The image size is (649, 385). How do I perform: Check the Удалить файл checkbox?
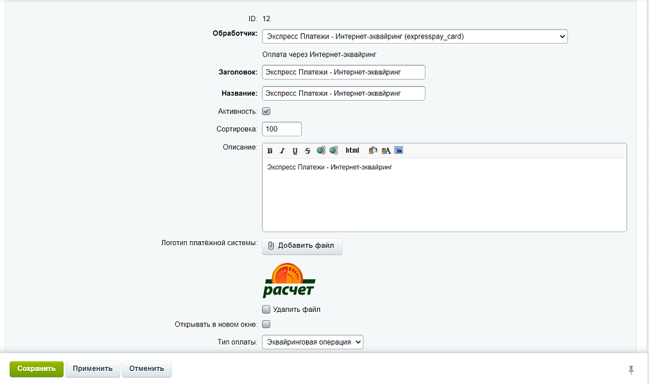[x=266, y=309]
